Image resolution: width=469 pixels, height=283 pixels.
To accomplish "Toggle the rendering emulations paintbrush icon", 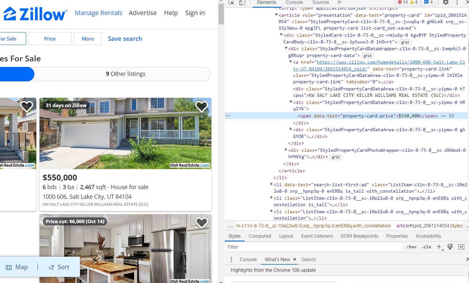I will 450,247.
